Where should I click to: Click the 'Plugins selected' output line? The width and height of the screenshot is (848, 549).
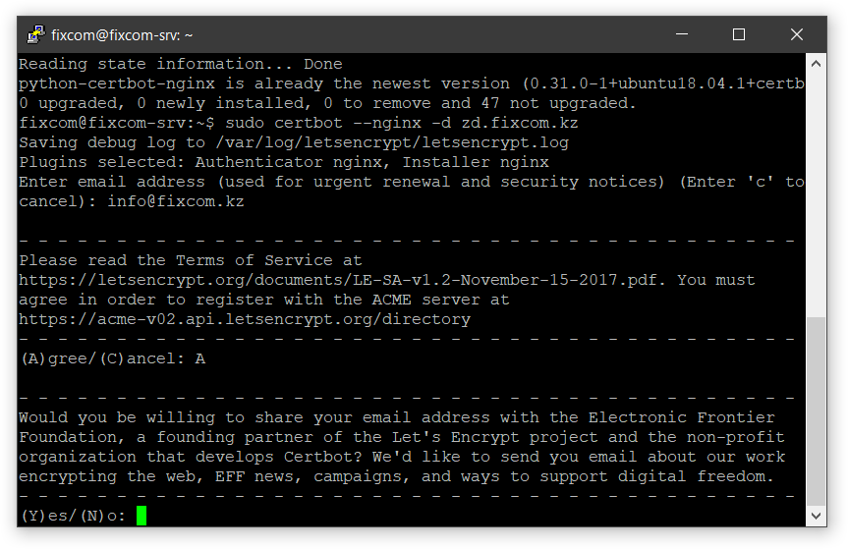pos(284,162)
